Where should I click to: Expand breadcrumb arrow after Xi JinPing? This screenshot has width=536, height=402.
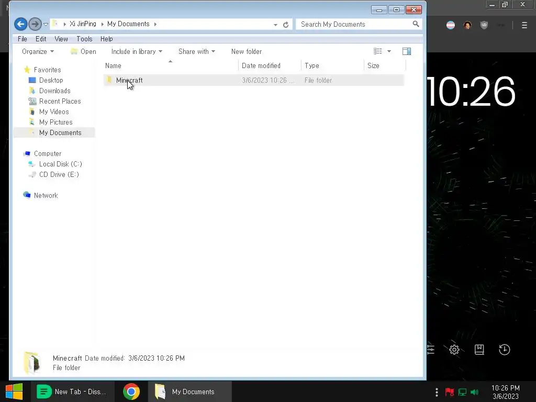pos(102,24)
